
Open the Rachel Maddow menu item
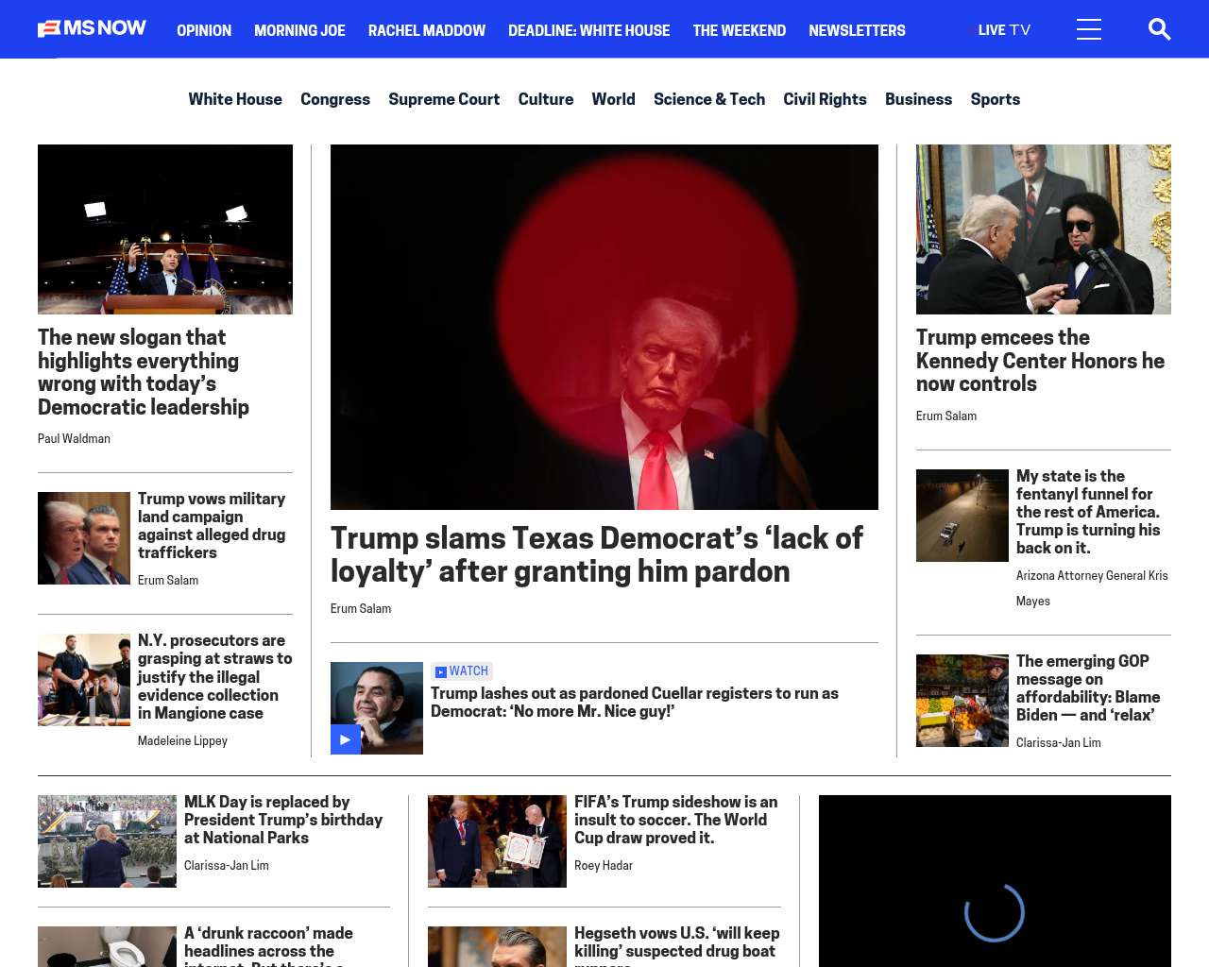pos(426,30)
